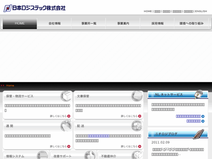This screenshot has height=159, width=212.
Task: Click the shorter blue link in NL ネットサービス
Action: [x=194, y=121]
